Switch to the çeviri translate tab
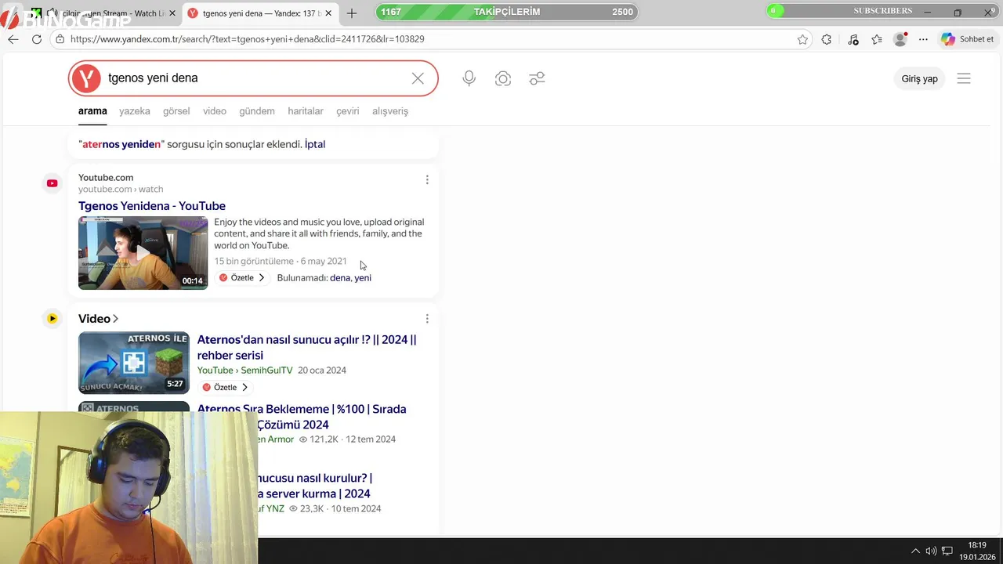The width and height of the screenshot is (1003, 564). (348, 111)
